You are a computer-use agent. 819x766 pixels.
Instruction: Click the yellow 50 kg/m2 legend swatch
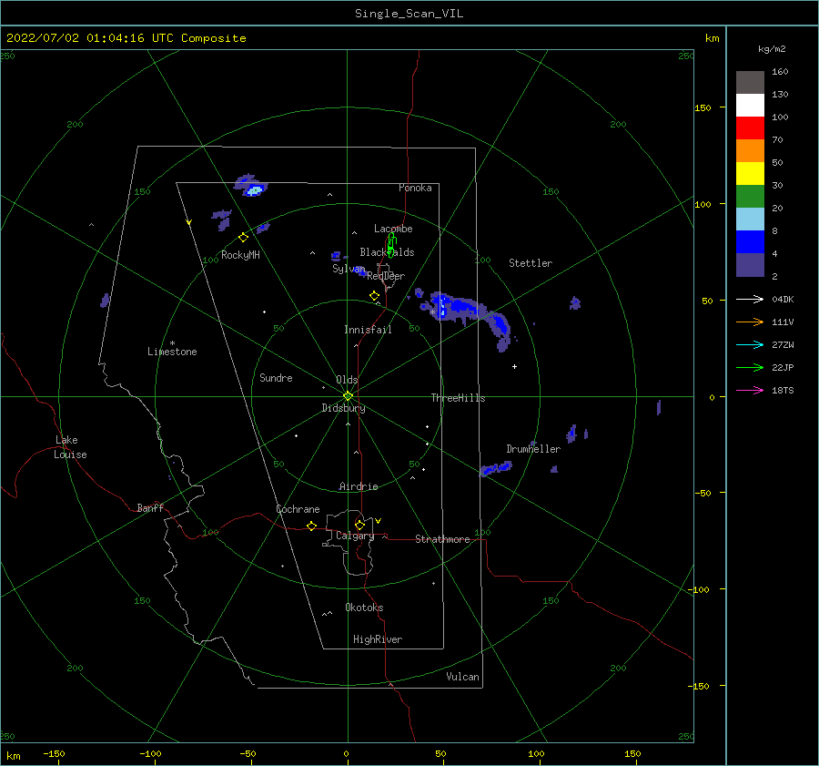click(750, 174)
